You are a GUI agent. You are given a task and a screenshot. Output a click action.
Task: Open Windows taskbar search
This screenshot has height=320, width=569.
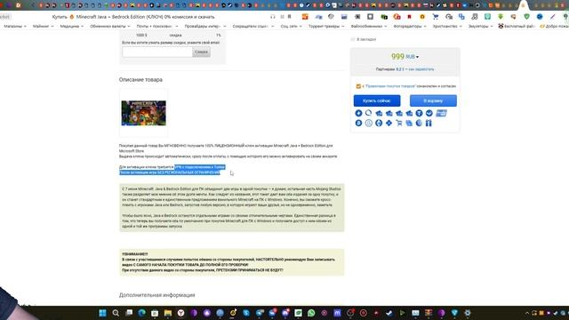(x=116, y=313)
